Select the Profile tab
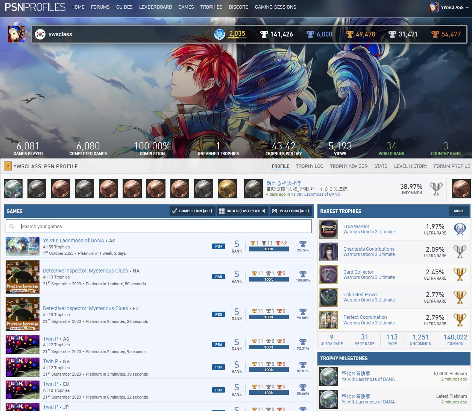Viewport: 472px width, 411px height. 281,166
